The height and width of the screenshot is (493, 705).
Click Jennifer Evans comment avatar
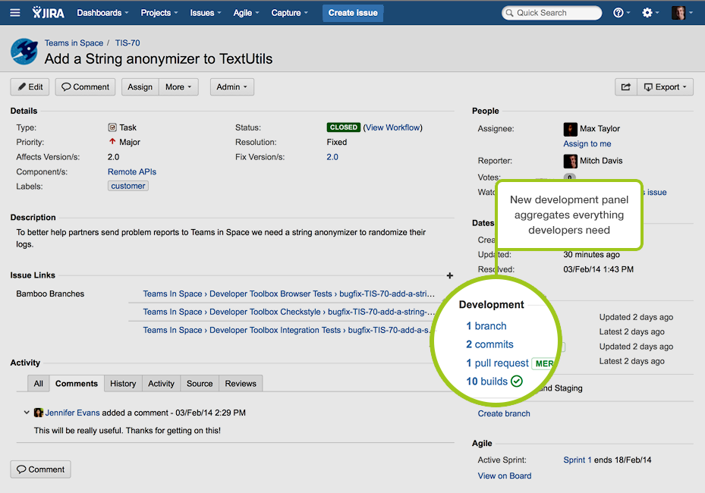click(39, 413)
